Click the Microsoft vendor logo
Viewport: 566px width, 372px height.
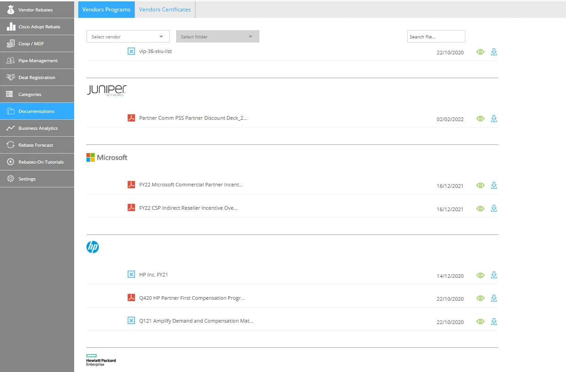(x=107, y=157)
